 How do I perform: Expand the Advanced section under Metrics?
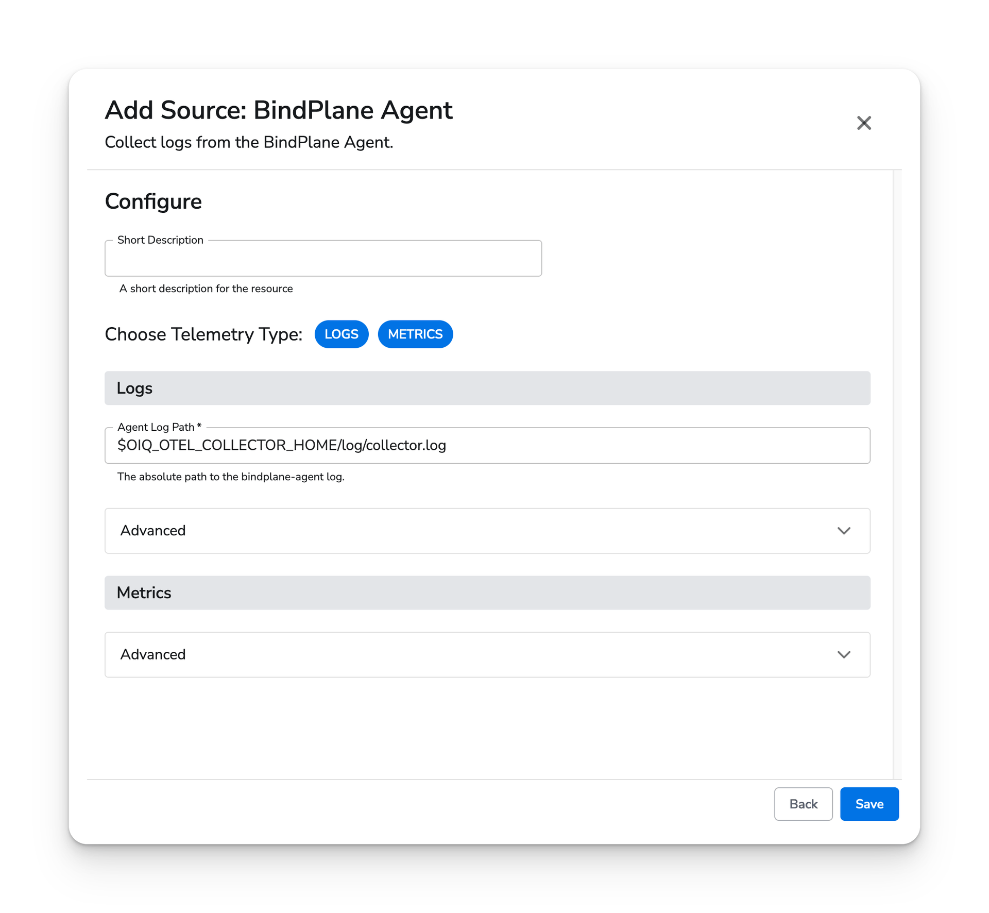487,654
